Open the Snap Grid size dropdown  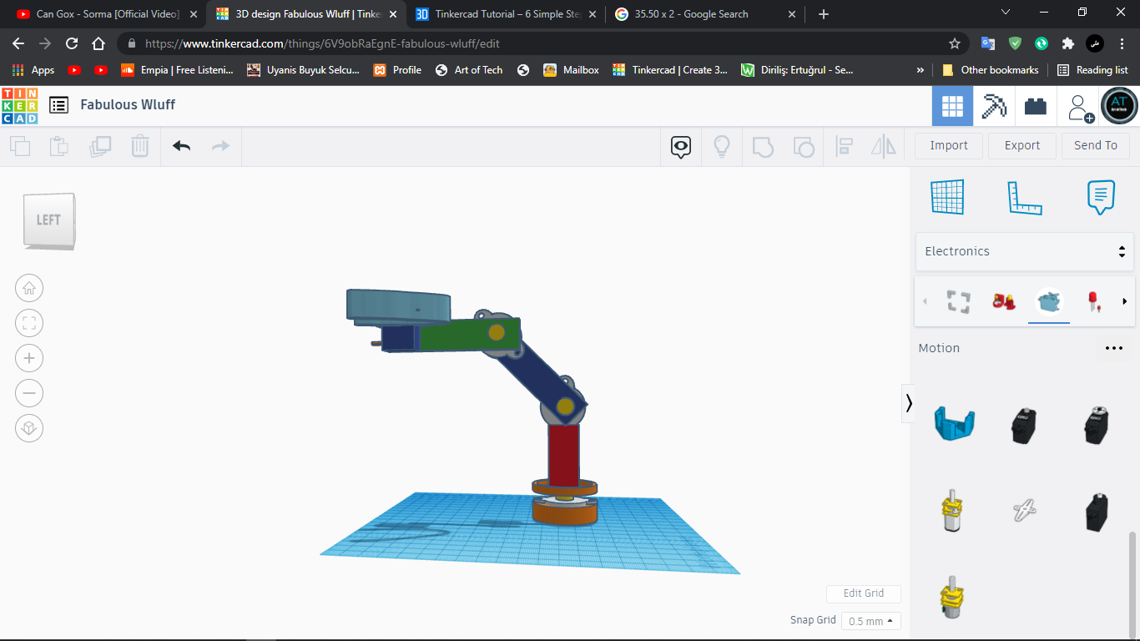click(870, 621)
